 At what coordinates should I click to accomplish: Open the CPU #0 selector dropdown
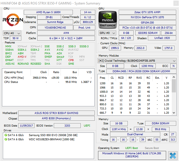tap(12, 33)
